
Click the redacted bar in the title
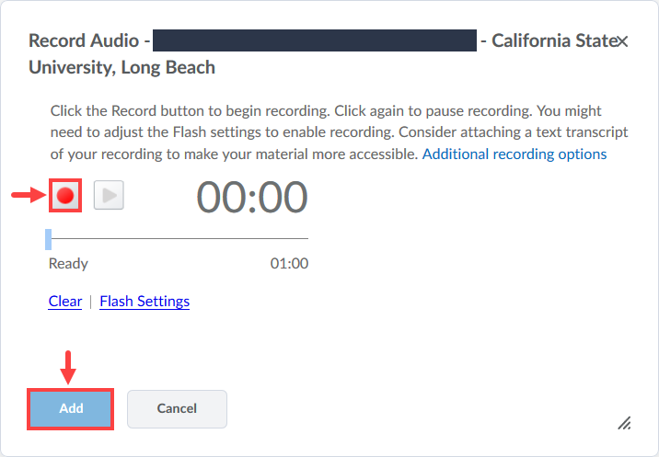tap(316, 41)
